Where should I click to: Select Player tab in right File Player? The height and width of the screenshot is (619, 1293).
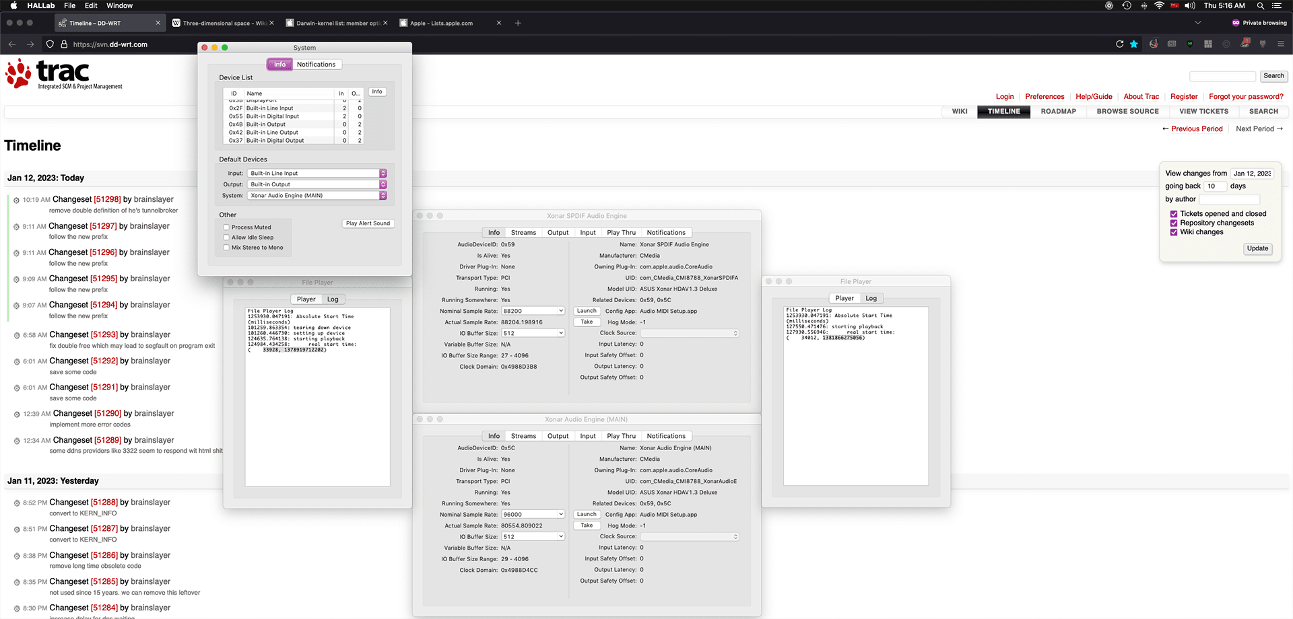844,298
